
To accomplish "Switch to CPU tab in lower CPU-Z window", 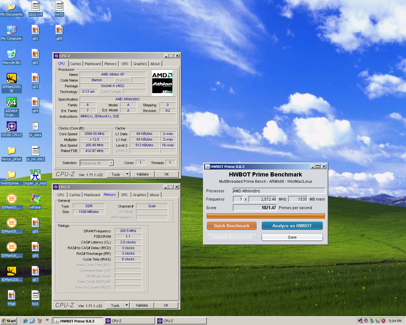I will coord(61,195).
